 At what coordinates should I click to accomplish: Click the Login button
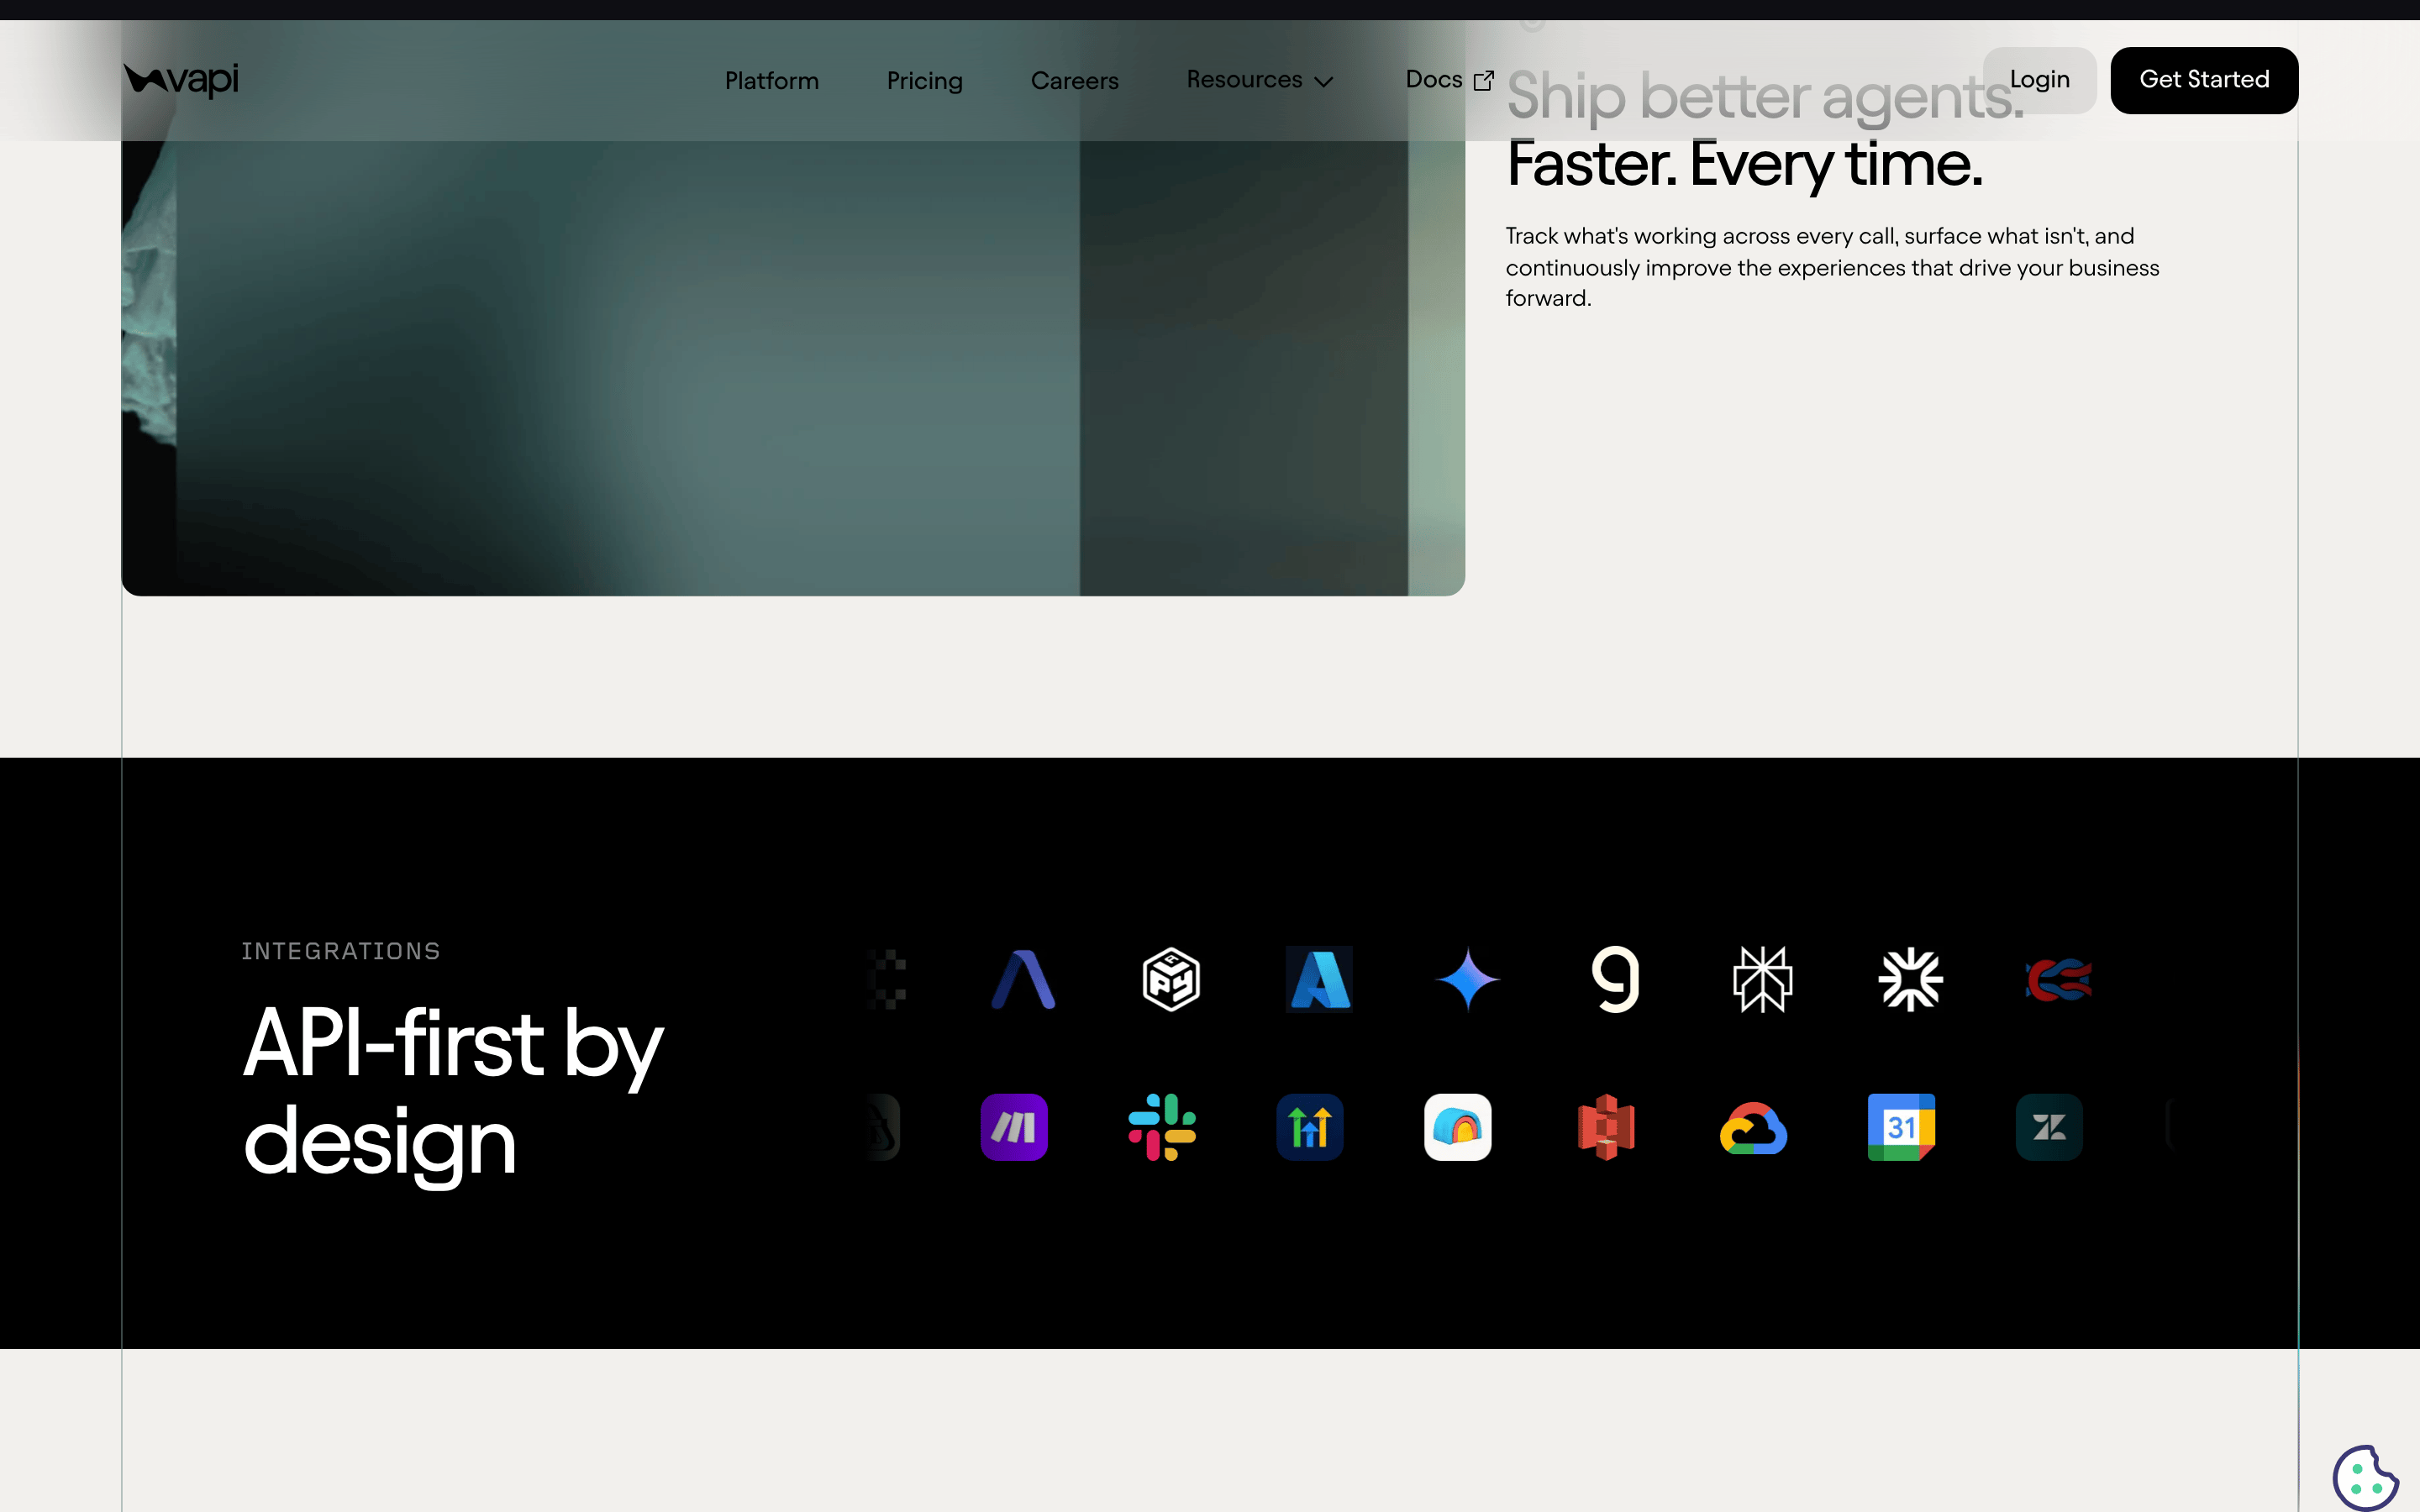(x=2040, y=80)
